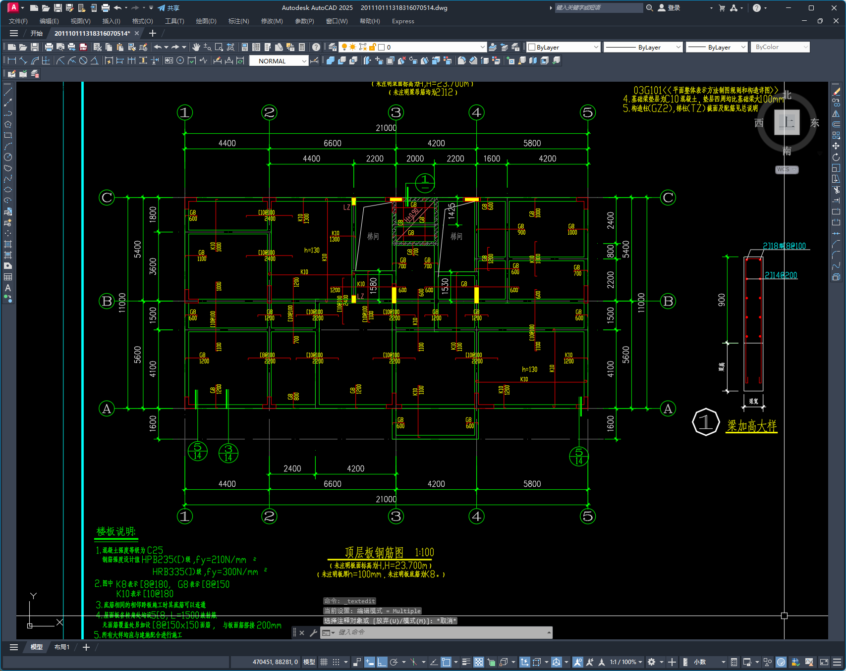This screenshot has width=846, height=671.
Task: Toggle lineweight display in the status bar
Action: (466, 662)
